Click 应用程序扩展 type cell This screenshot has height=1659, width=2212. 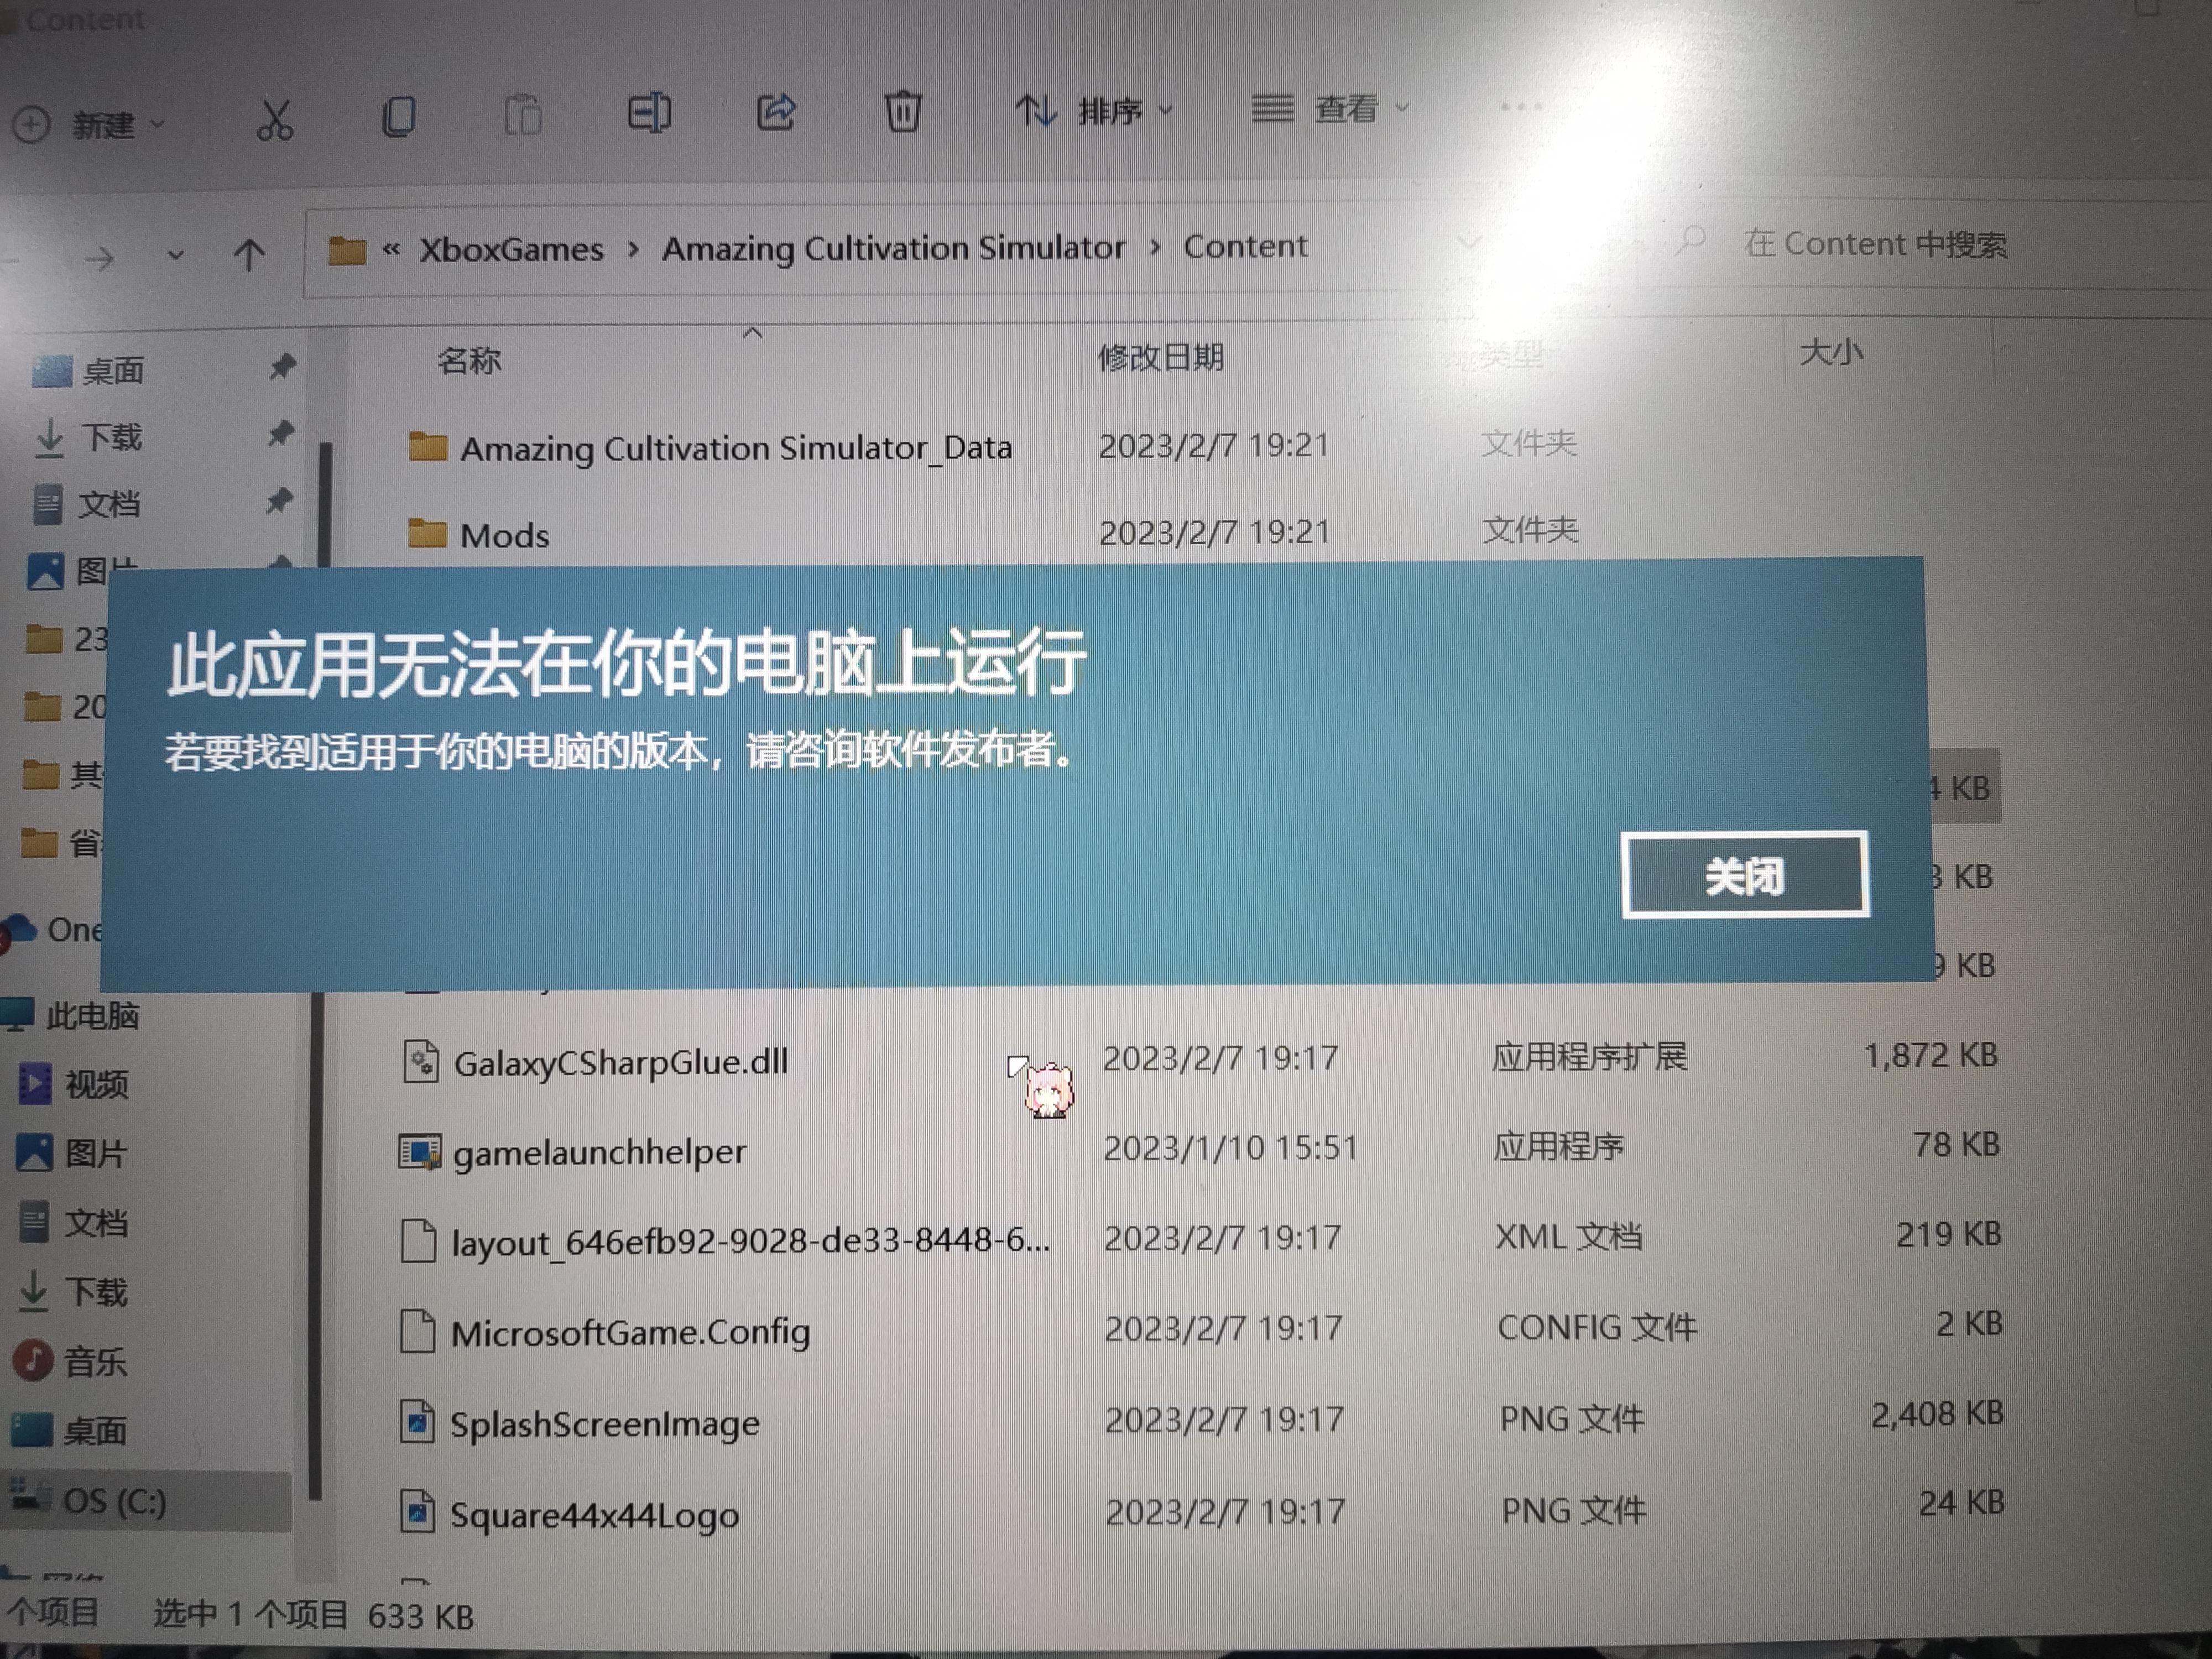(x=1589, y=1056)
